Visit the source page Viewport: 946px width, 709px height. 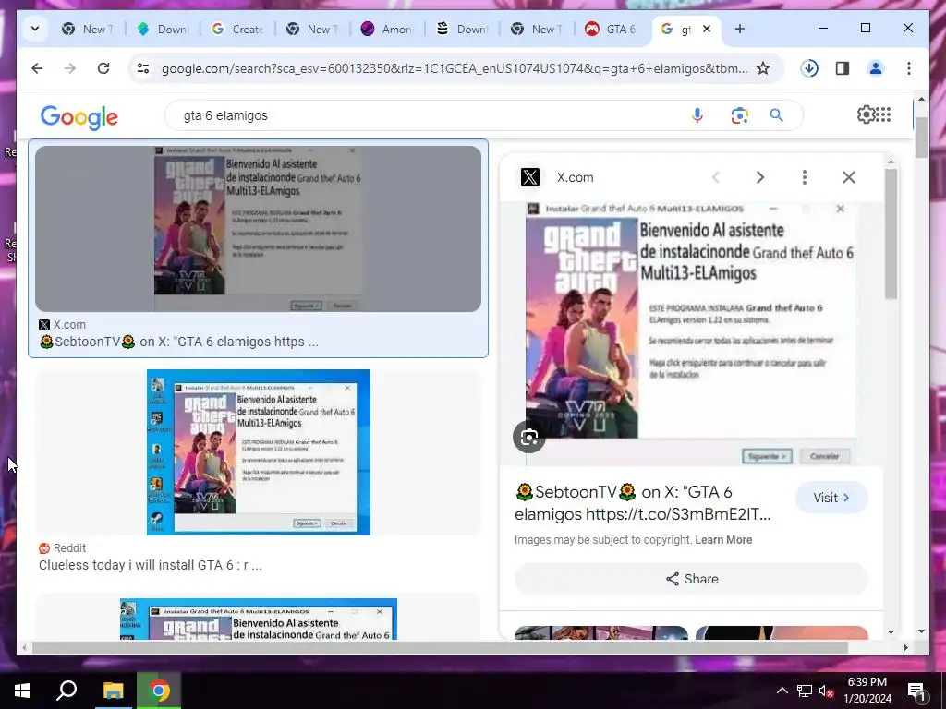[831, 498]
